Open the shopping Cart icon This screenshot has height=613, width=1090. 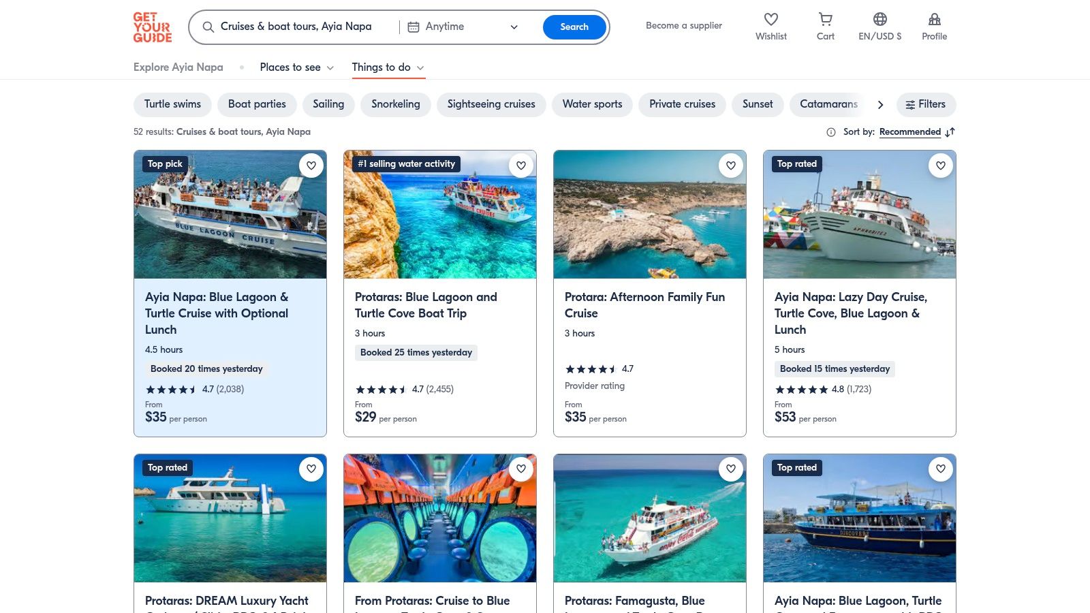(x=826, y=19)
